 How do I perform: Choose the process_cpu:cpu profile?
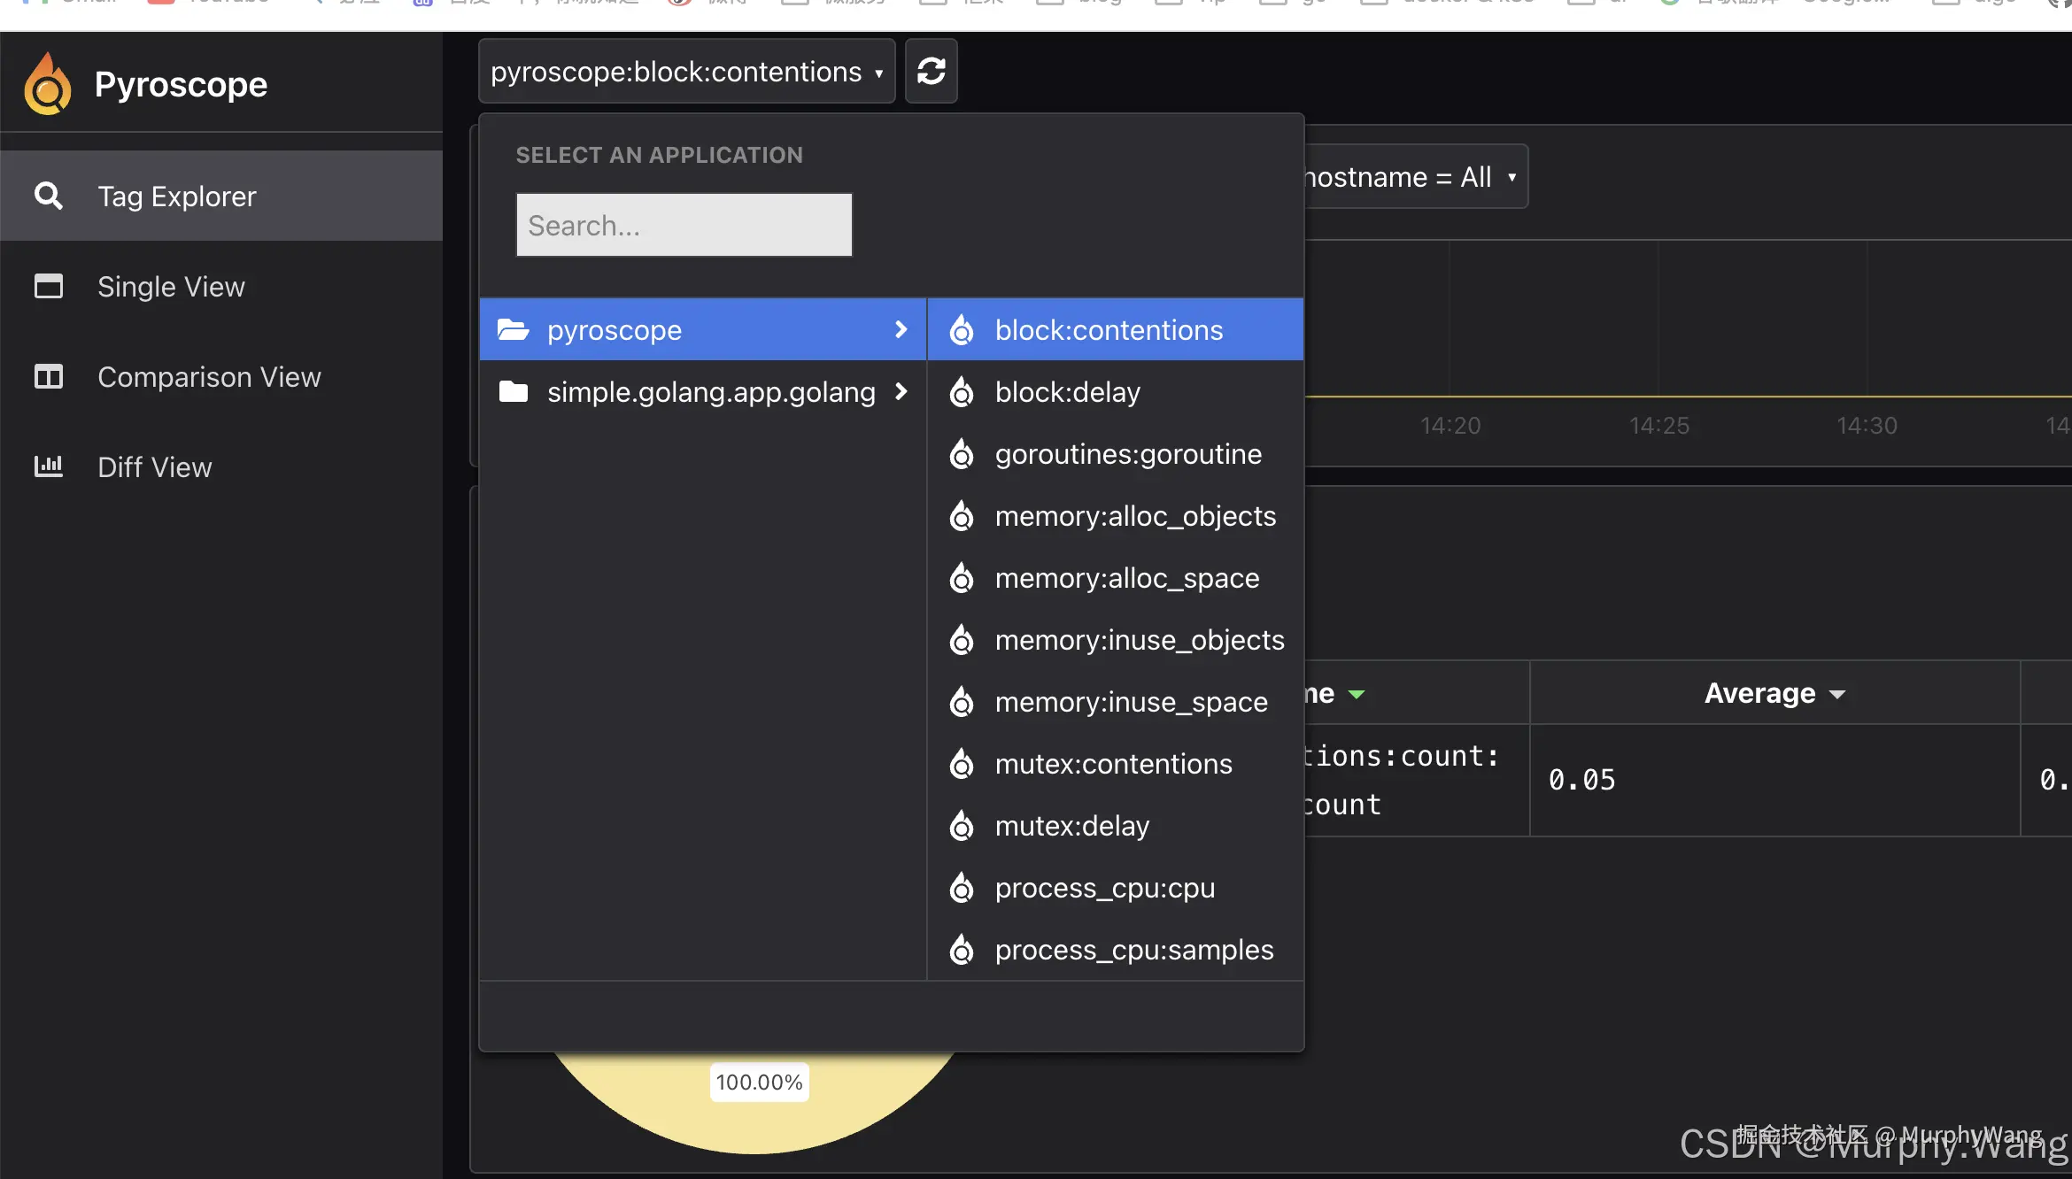click(x=1104, y=888)
